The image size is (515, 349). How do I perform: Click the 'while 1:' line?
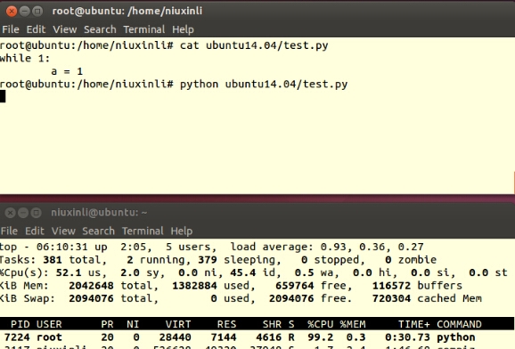(25, 59)
